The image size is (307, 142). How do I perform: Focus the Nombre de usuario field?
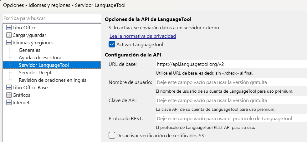(231, 82)
